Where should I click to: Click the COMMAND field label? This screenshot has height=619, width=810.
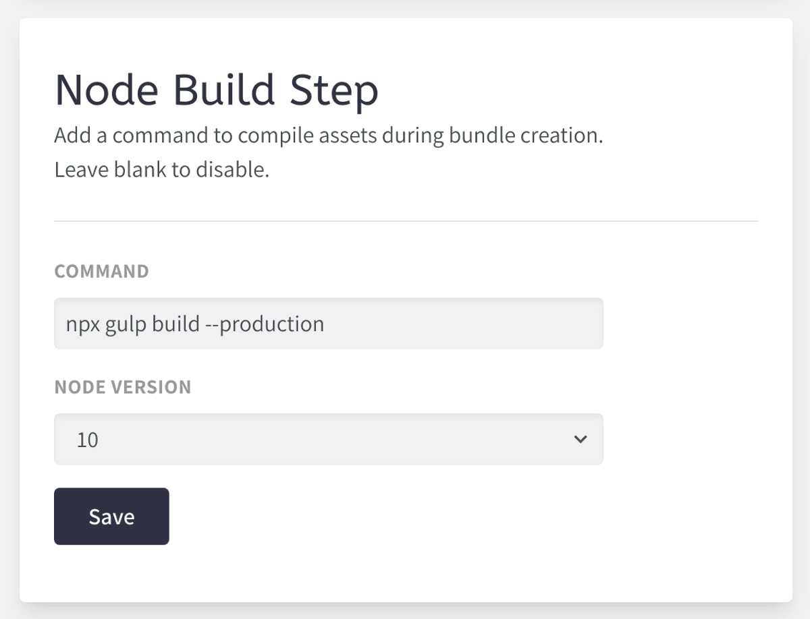click(x=101, y=271)
